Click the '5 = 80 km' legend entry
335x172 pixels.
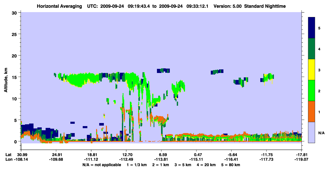pyautogui.click(x=230, y=165)
